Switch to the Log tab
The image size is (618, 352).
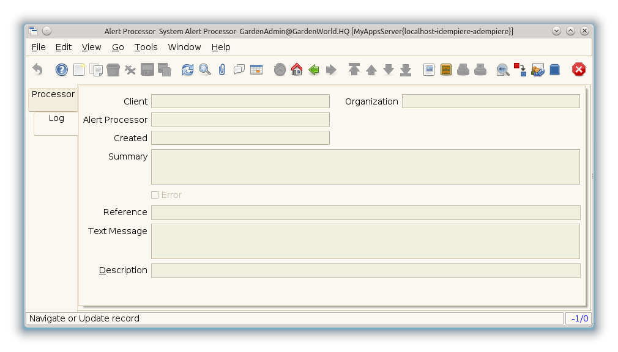pyautogui.click(x=56, y=119)
